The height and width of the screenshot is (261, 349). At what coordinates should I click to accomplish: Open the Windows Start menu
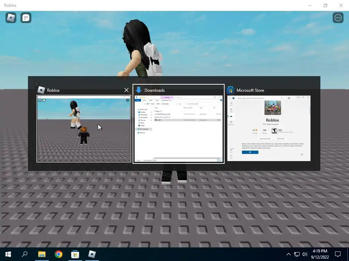(x=8, y=254)
